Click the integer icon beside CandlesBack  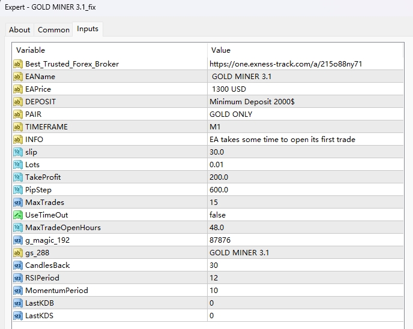coord(17,265)
